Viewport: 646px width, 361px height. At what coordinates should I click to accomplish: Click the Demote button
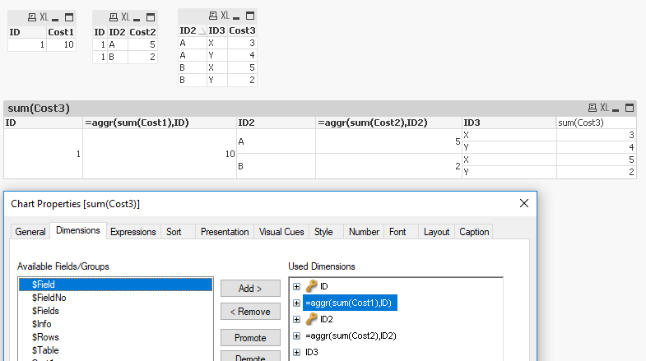[x=250, y=356]
